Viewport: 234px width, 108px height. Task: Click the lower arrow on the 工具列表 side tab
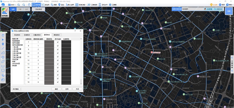point(232,71)
